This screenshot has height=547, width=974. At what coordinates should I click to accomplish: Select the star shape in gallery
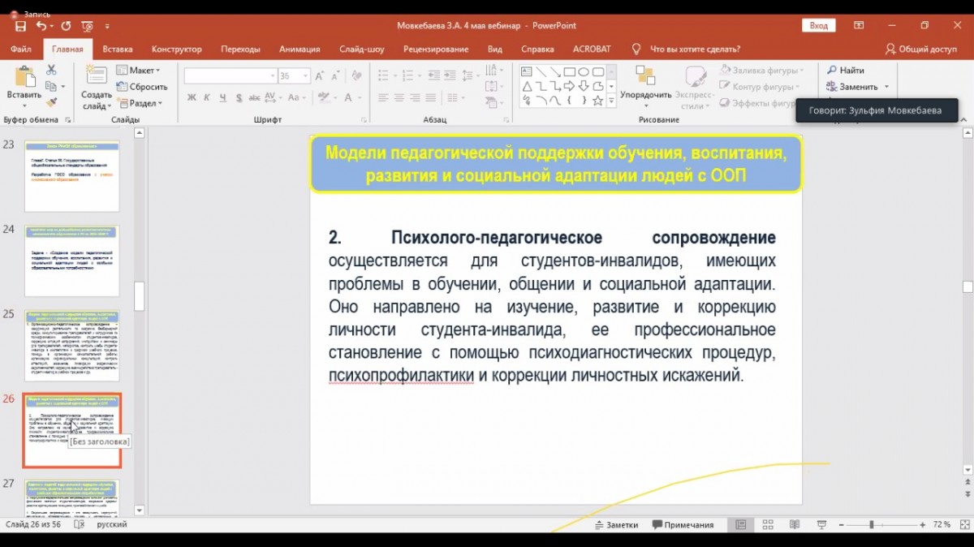point(598,101)
